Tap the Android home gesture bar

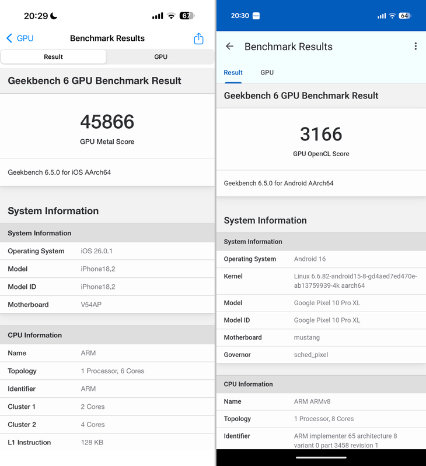point(321,458)
